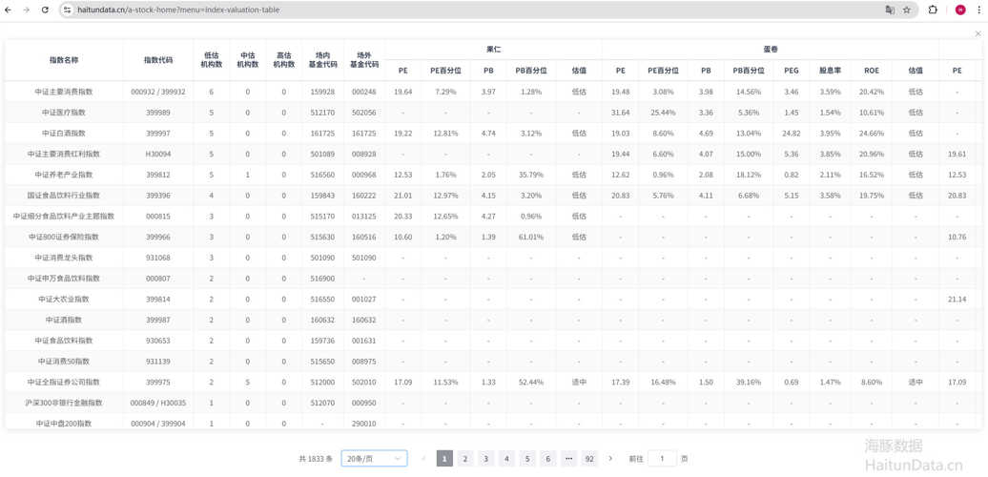Screen dimensions: 988x477
Task: Click index code H30094
Action: point(158,154)
